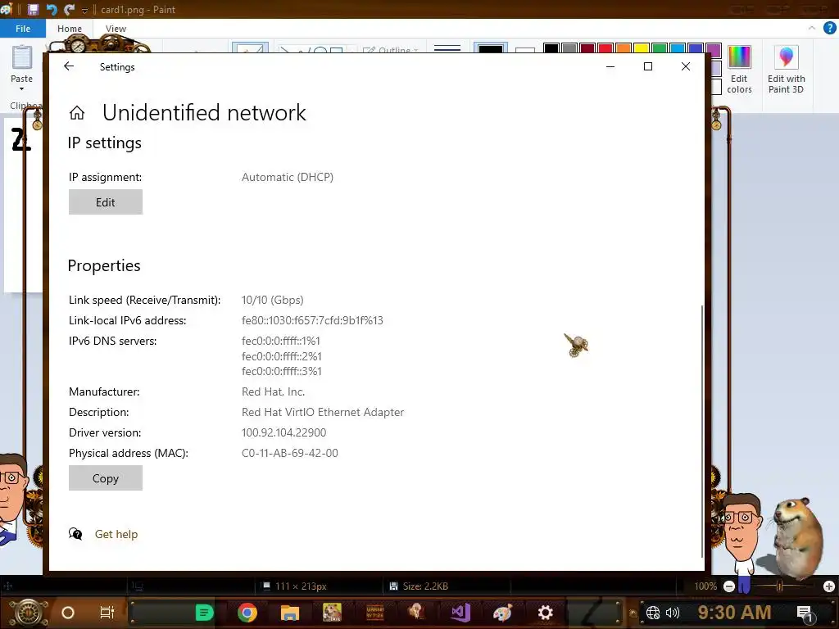Open the Outline dropdown in Paint ribbon
This screenshot has width=839, height=629.
(390, 50)
